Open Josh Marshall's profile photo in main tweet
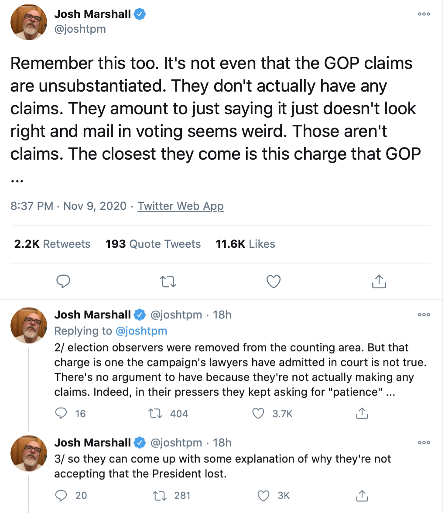Image resolution: width=445 pixels, height=513 pixels. coord(29,22)
